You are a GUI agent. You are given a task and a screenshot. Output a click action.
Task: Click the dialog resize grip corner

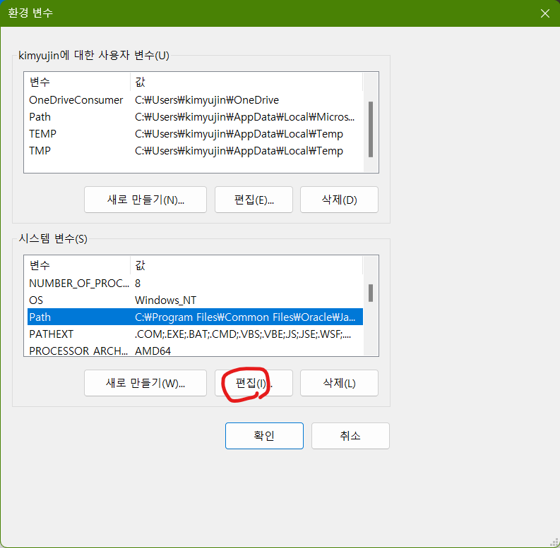point(555,542)
